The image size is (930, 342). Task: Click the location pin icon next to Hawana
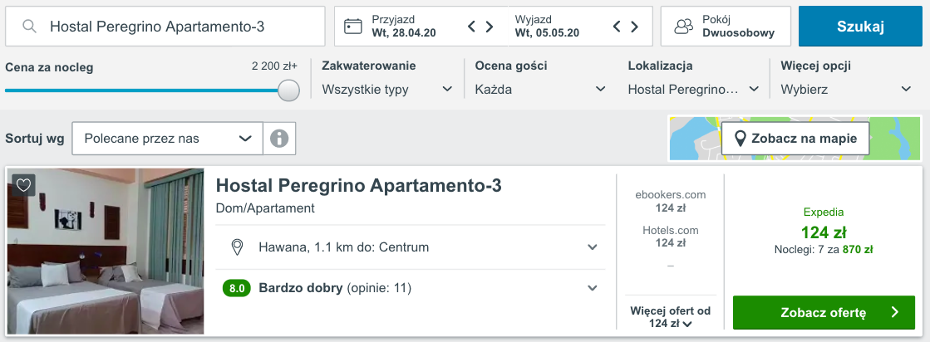tap(237, 247)
